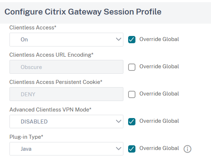This screenshot has height=158, width=211.
Task: Open the Clientless Access dropdown
Action: click(66, 40)
